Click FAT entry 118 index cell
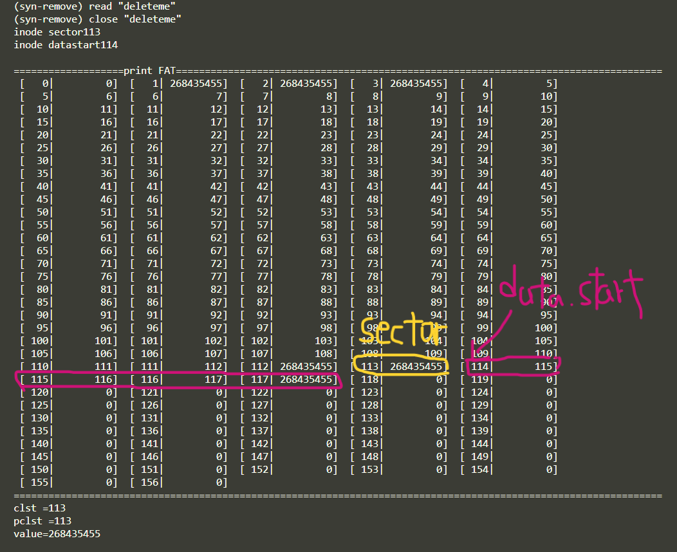 (x=369, y=380)
